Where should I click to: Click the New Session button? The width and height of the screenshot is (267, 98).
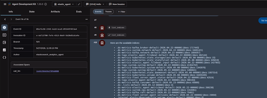[117, 4]
